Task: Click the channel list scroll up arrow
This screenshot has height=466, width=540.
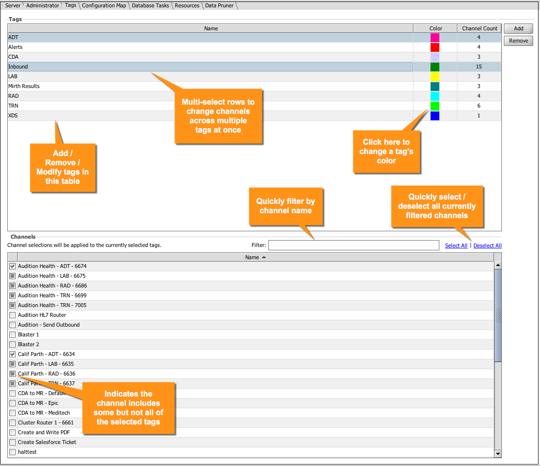Action: pyautogui.click(x=498, y=266)
